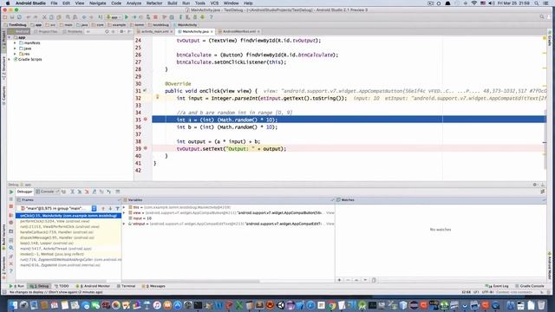Open the thread selector "main" dropdown
This screenshot has height=312, width=555.
(x=58, y=208)
